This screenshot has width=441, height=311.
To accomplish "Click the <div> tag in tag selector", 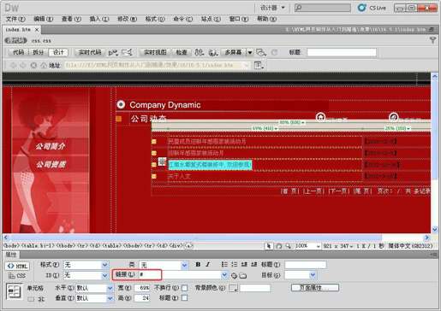I will [176, 245].
